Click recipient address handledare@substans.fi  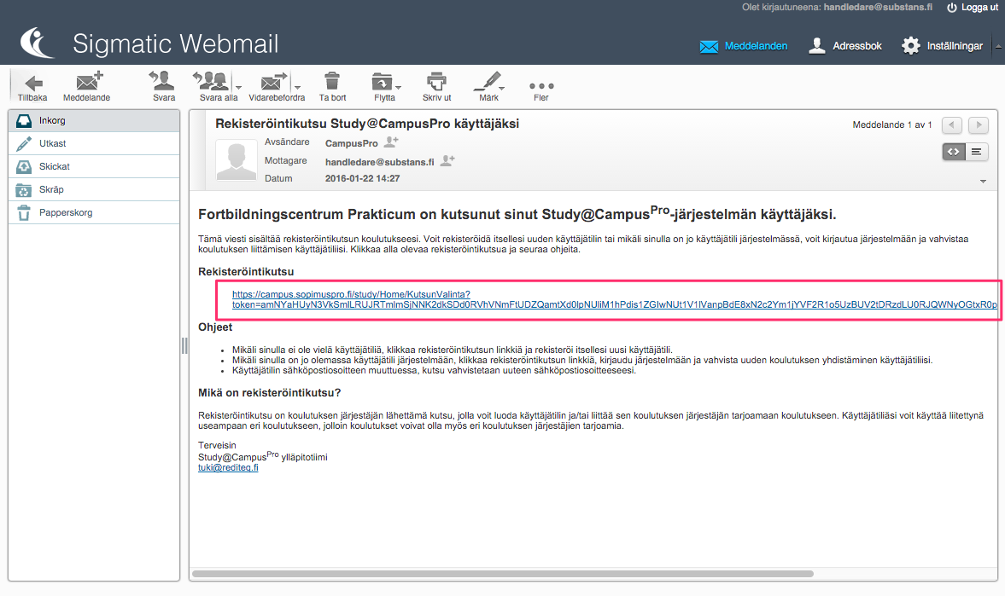click(x=379, y=162)
